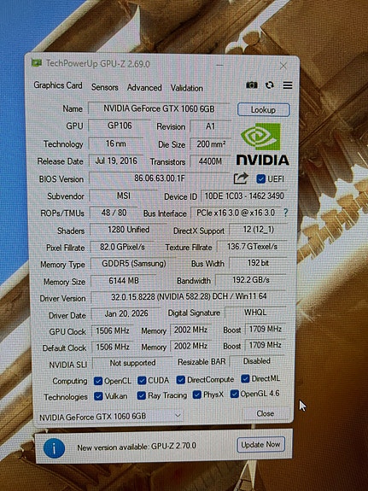Click the ROPs/TMUs field 48 / 80

[x=114, y=213]
